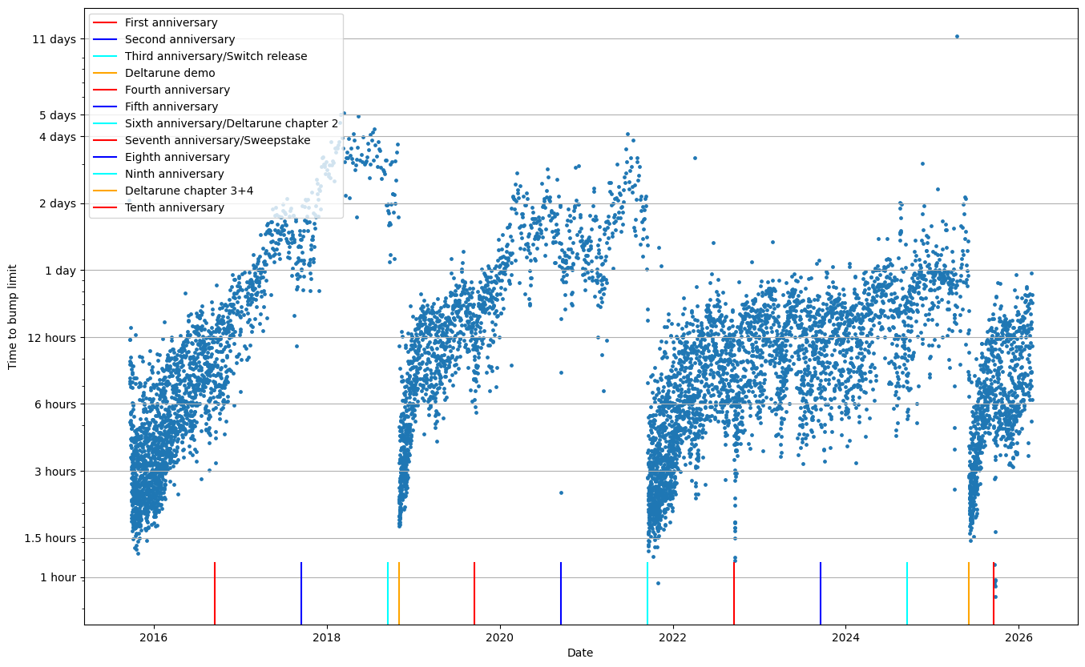
Task: Click the 'Date' x-axis title
Action: [x=580, y=653]
